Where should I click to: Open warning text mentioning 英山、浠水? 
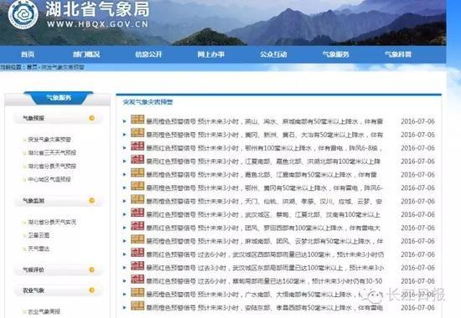click(265, 121)
